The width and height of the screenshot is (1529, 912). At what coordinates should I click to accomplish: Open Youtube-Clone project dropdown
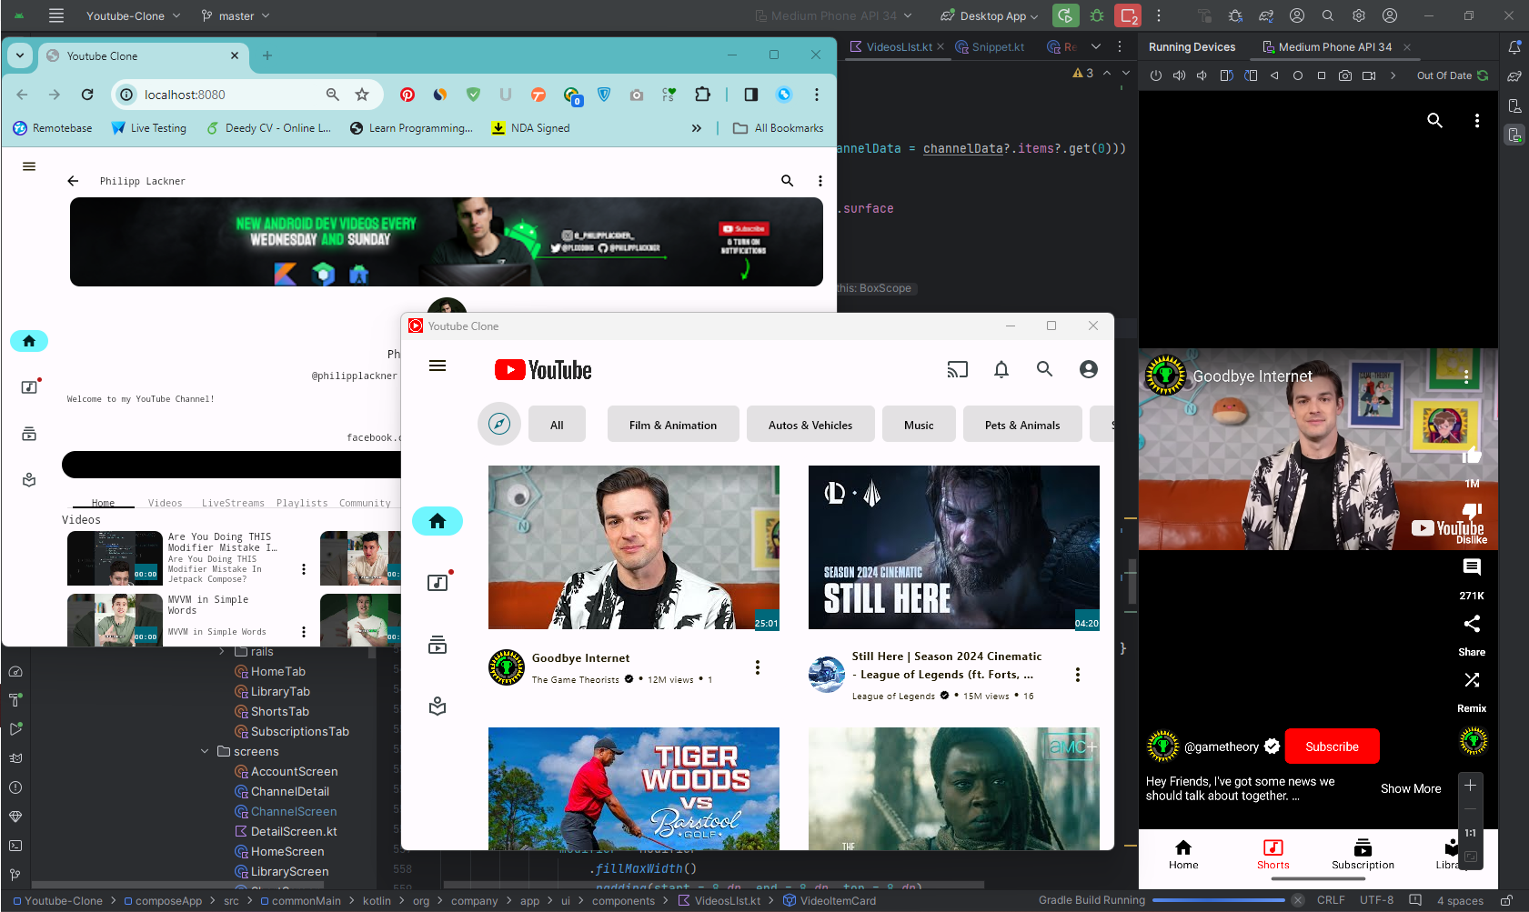tap(133, 15)
